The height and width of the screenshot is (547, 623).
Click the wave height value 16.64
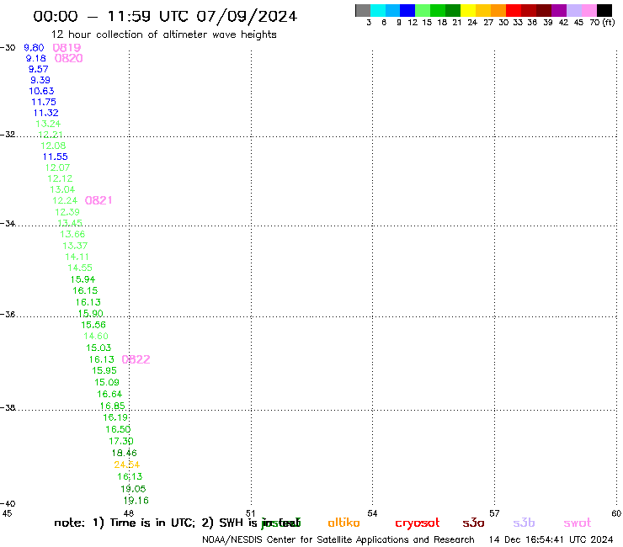(109, 394)
